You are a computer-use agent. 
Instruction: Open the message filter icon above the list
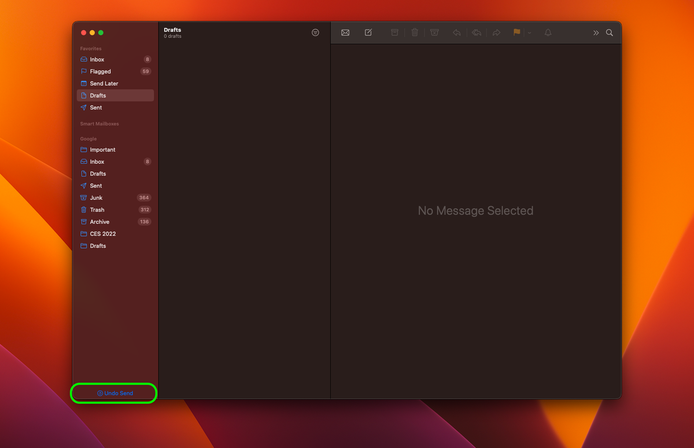pos(315,32)
